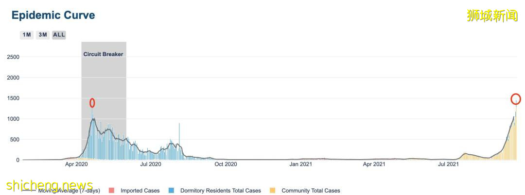This screenshot has width=525, height=195.
Task: Click the 狮城新闻 watermark logo
Action: [x=492, y=16]
